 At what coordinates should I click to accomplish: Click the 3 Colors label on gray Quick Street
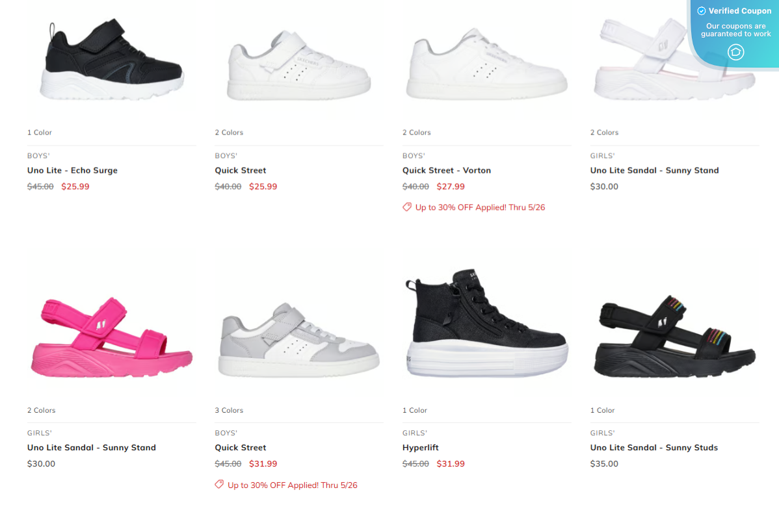click(x=229, y=410)
